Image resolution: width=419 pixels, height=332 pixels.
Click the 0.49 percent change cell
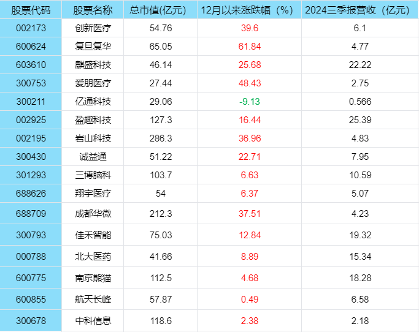(249, 300)
